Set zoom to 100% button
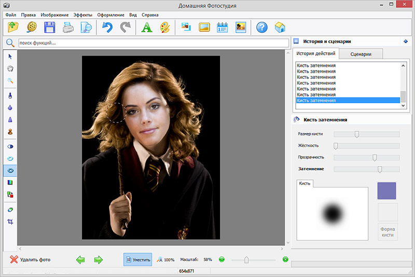The image size is (415, 277). 165,259
